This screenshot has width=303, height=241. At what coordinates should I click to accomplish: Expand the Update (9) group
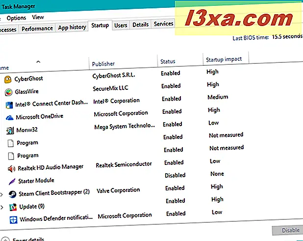(x=2, y=207)
